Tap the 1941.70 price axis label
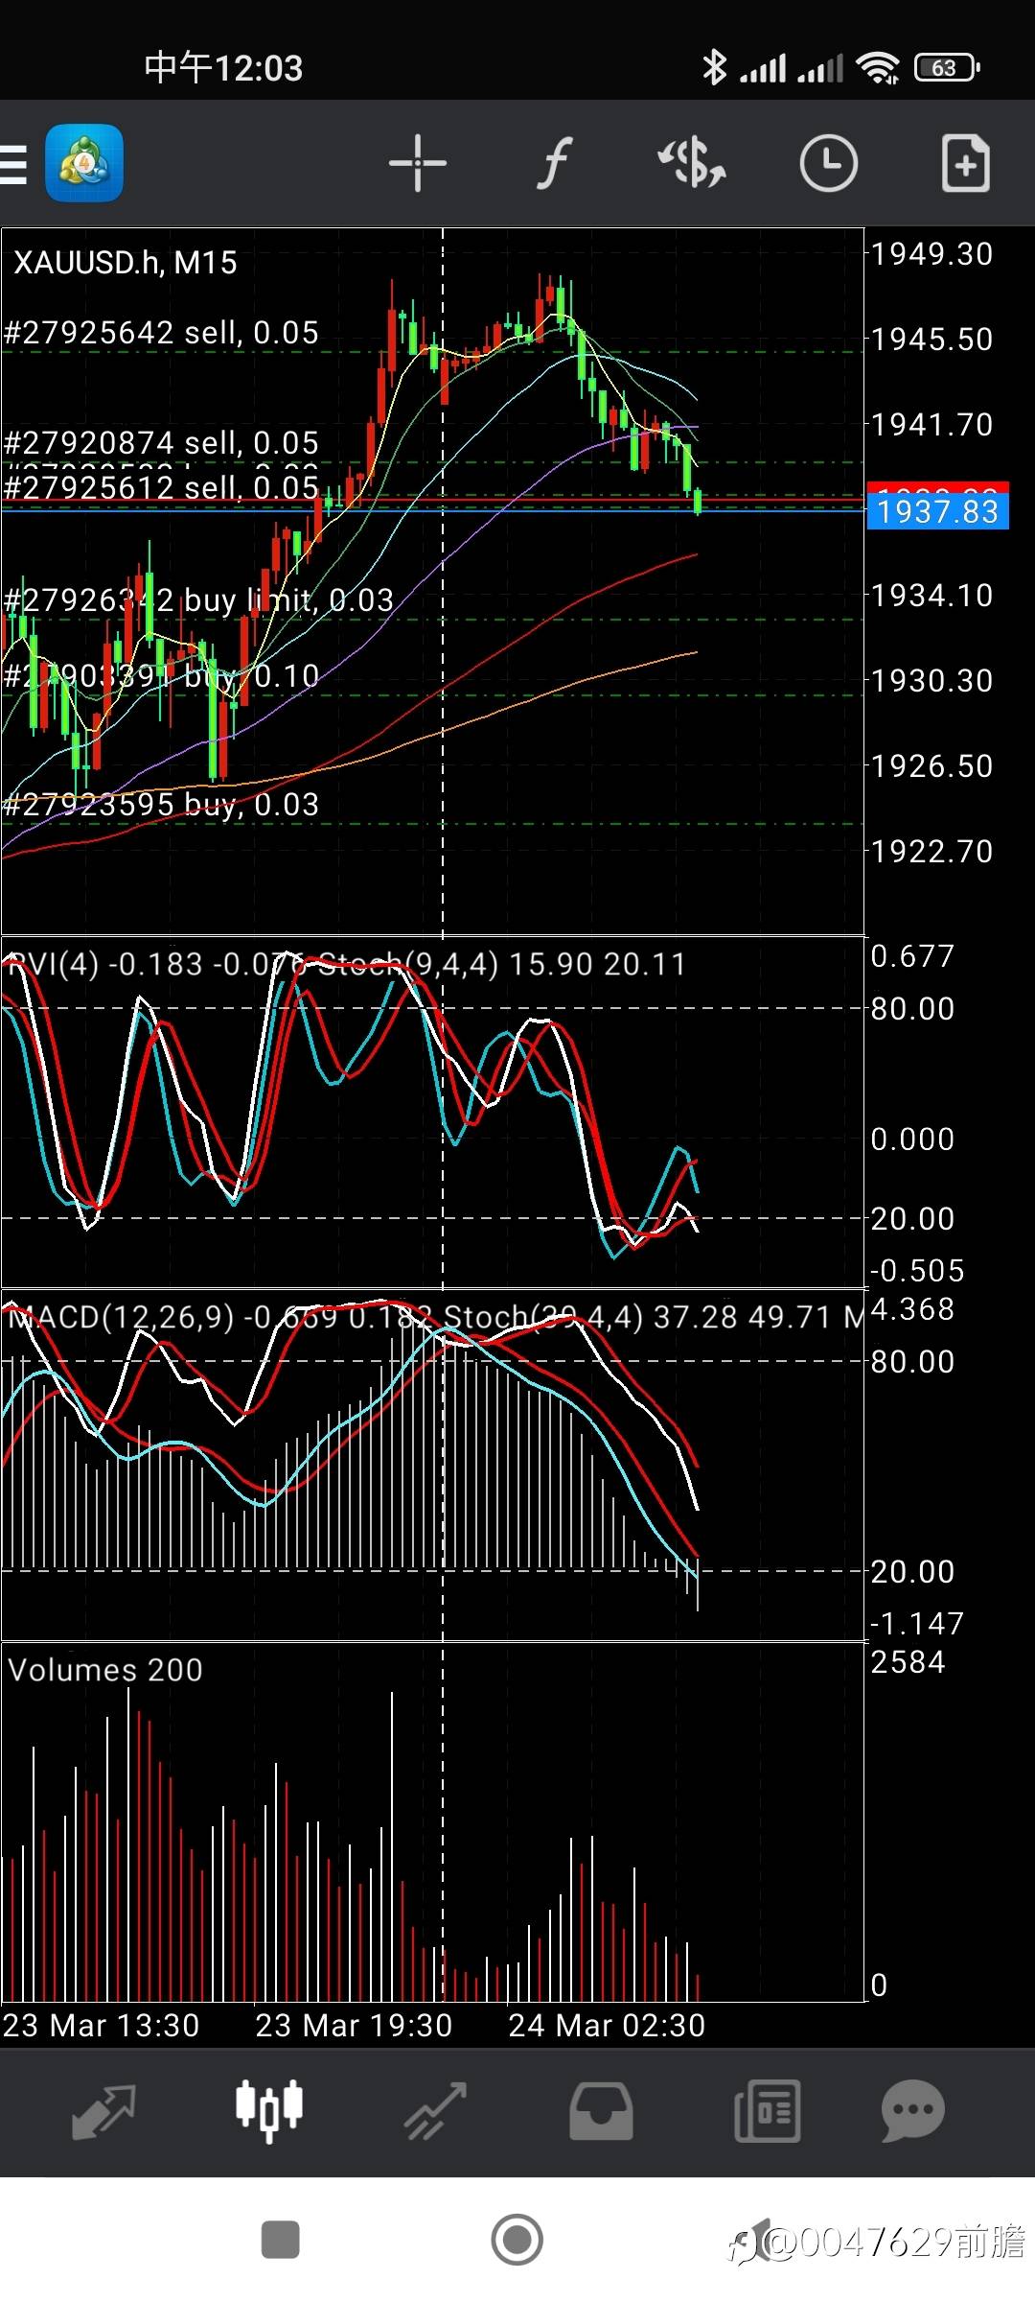 931,425
